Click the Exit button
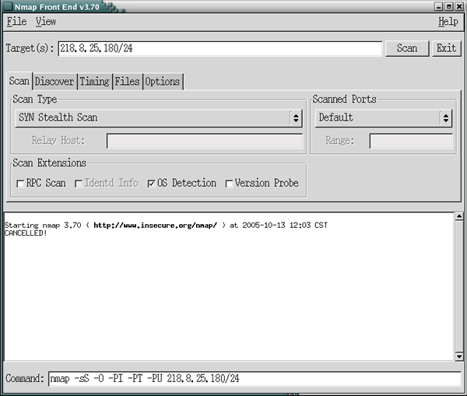This screenshot has width=467, height=396. (x=446, y=48)
